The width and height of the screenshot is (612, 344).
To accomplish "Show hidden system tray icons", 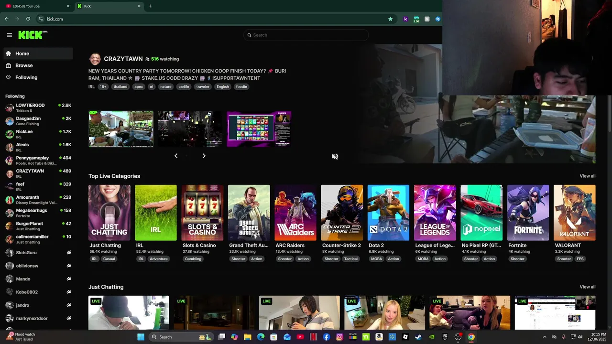I will [544, 337].
